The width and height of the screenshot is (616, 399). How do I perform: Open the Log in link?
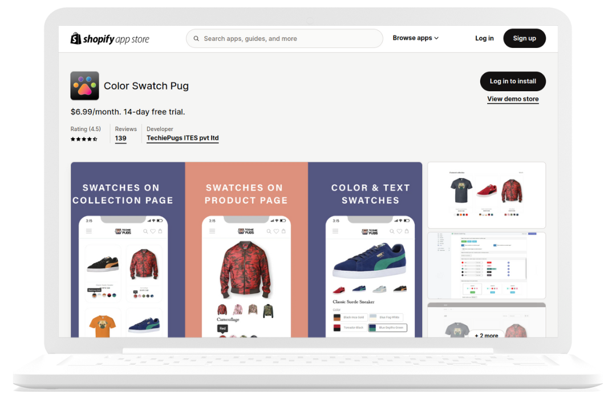(x=484, y=38)
